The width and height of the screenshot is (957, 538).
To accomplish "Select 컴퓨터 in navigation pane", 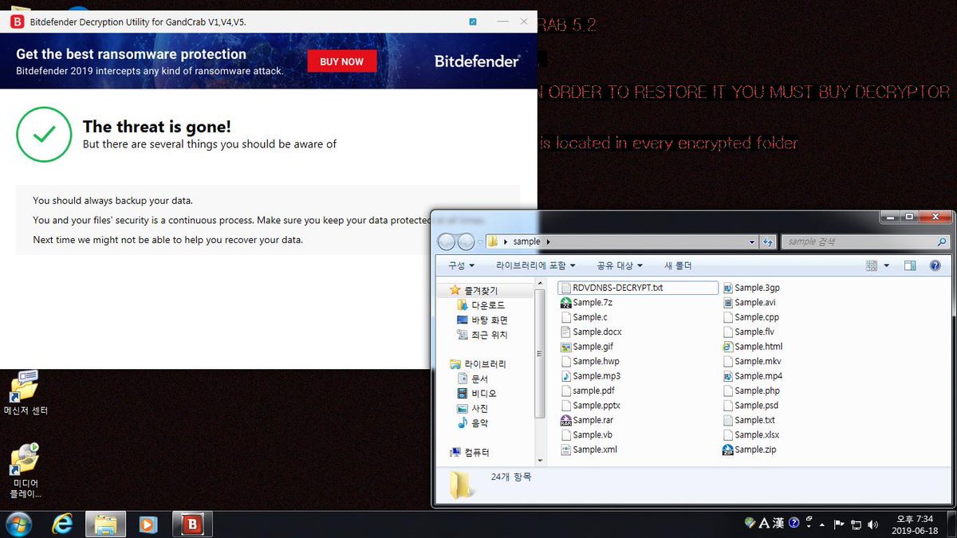I will tap(471, 452).
